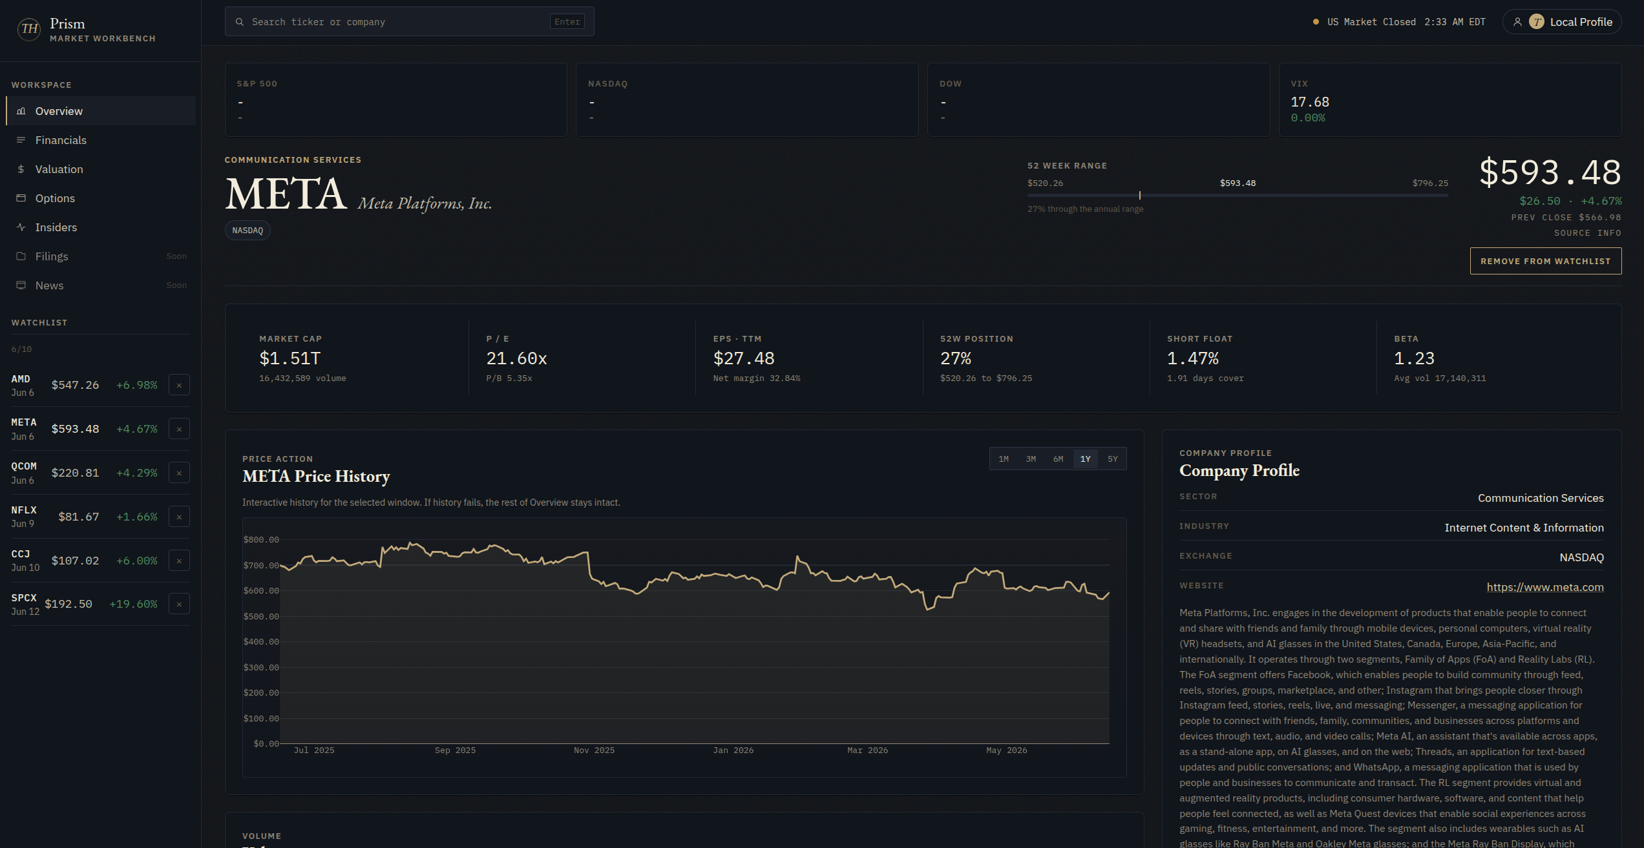Open the Insiders section

point(101,227)
